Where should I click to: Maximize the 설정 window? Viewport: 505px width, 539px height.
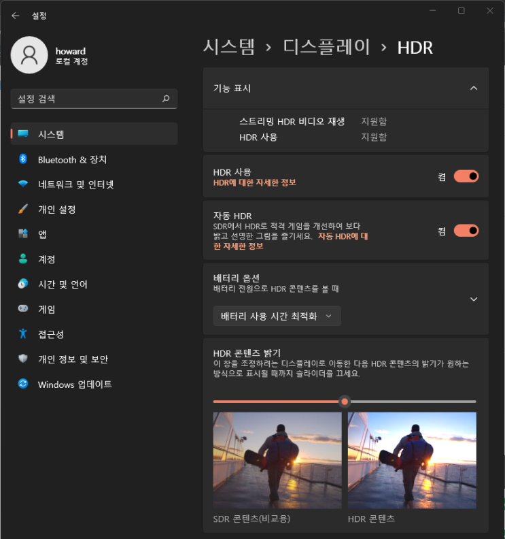[461, 11]
